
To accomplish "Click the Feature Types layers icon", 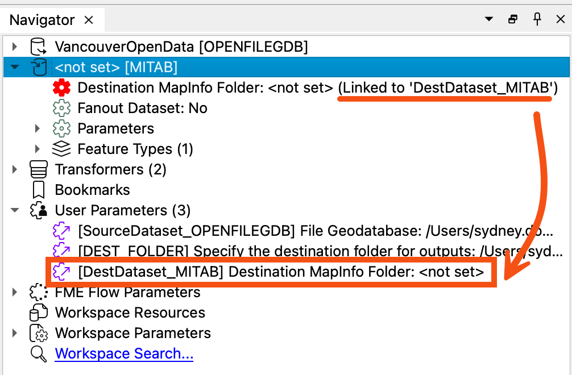I will [x=61, y=149].
